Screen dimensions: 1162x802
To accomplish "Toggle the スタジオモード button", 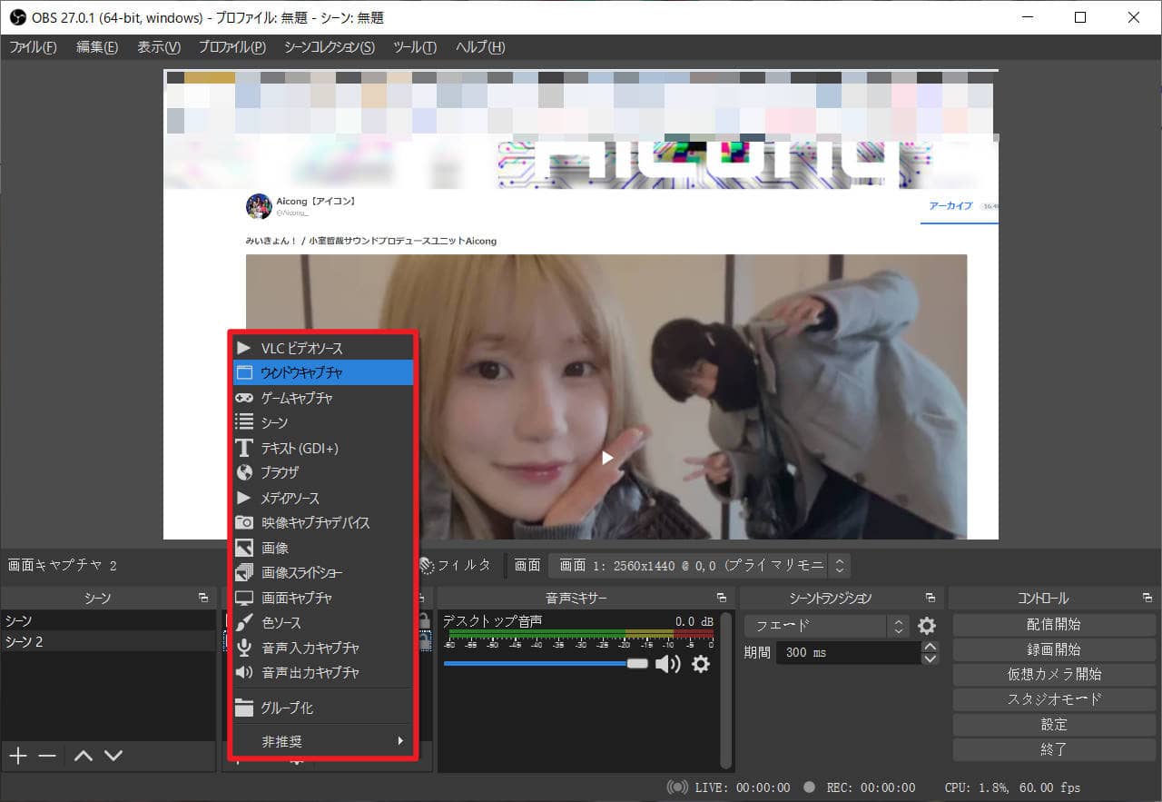I will click(x=1054, y=699).
